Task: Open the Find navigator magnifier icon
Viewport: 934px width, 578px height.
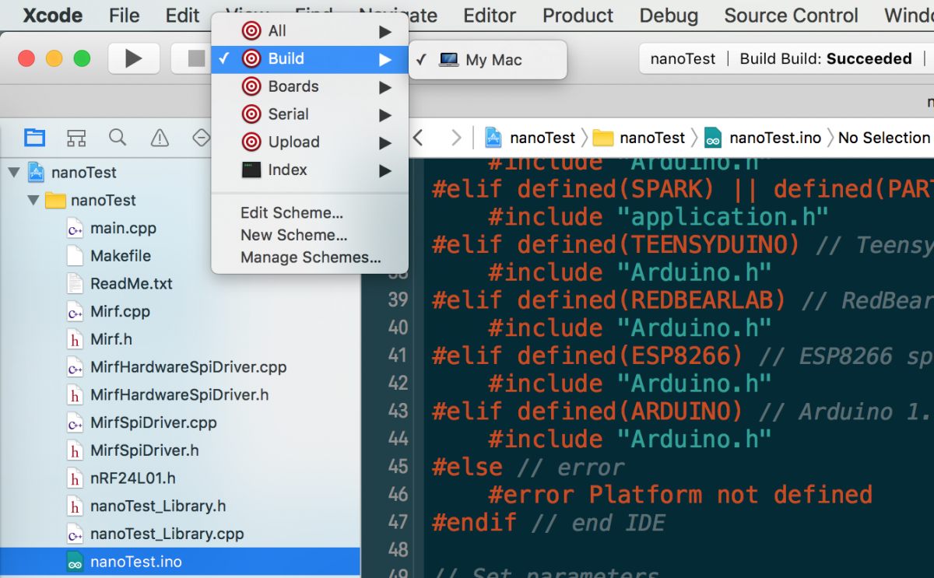Action: click(x=118, y=138)
